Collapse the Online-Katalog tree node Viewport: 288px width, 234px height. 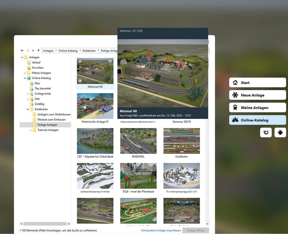coord(25,78)
